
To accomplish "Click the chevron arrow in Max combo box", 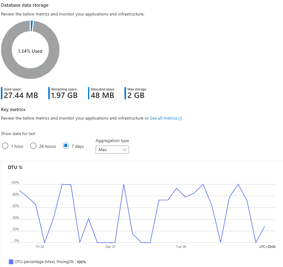I will coord(124,150).
